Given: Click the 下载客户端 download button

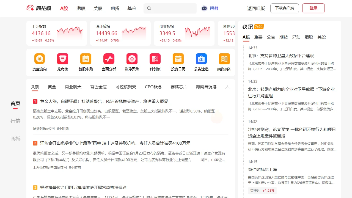Looking at the screenshot, I should (284, 8).
